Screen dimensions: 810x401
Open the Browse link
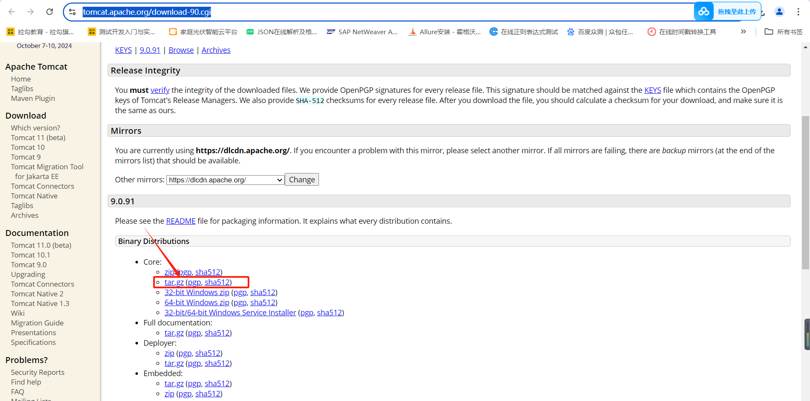(181, 50)
